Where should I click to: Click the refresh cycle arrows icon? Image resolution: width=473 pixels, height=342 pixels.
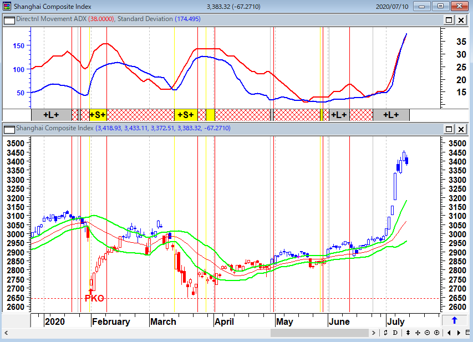click(385, 333)
